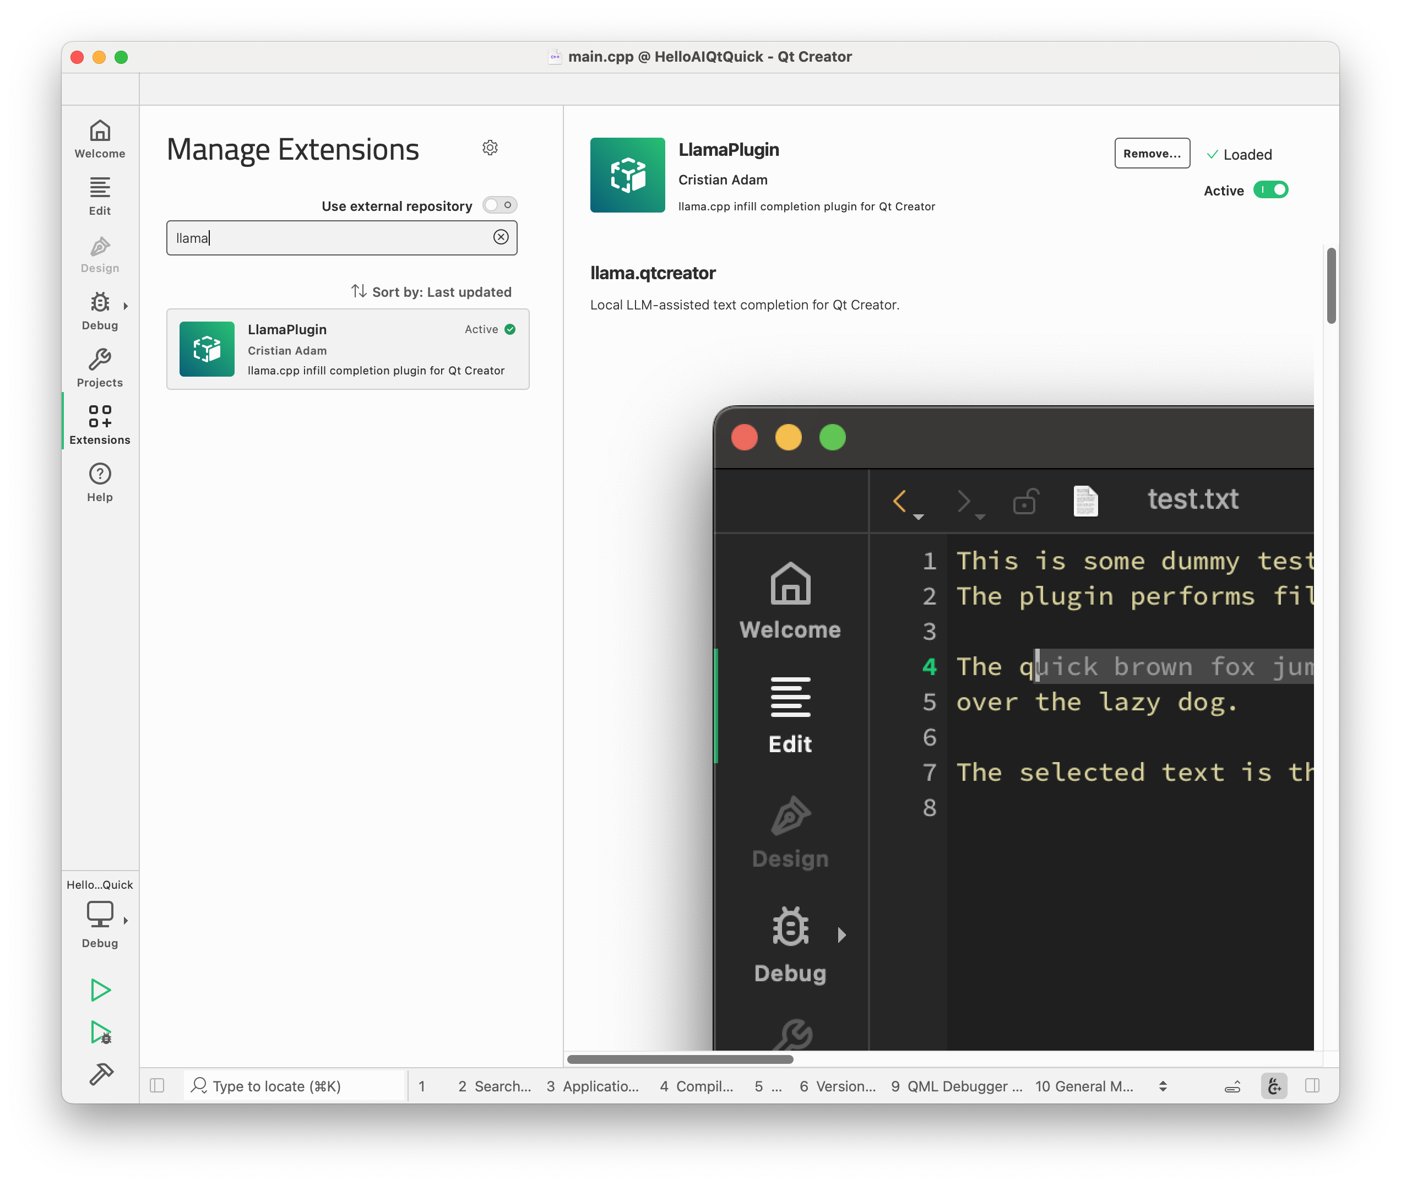Start debugging with Run Debug button
This screenshot has width=1401, height=1185.
tap(100, 1032)
